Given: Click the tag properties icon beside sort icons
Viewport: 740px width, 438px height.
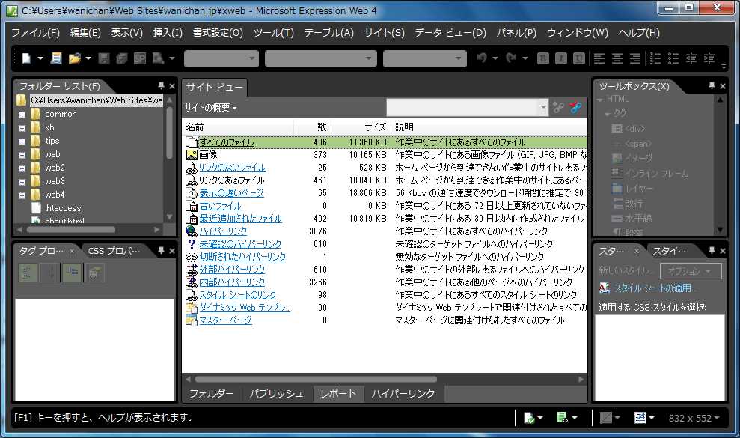Looking at the screenshot, I should (94, 272).
